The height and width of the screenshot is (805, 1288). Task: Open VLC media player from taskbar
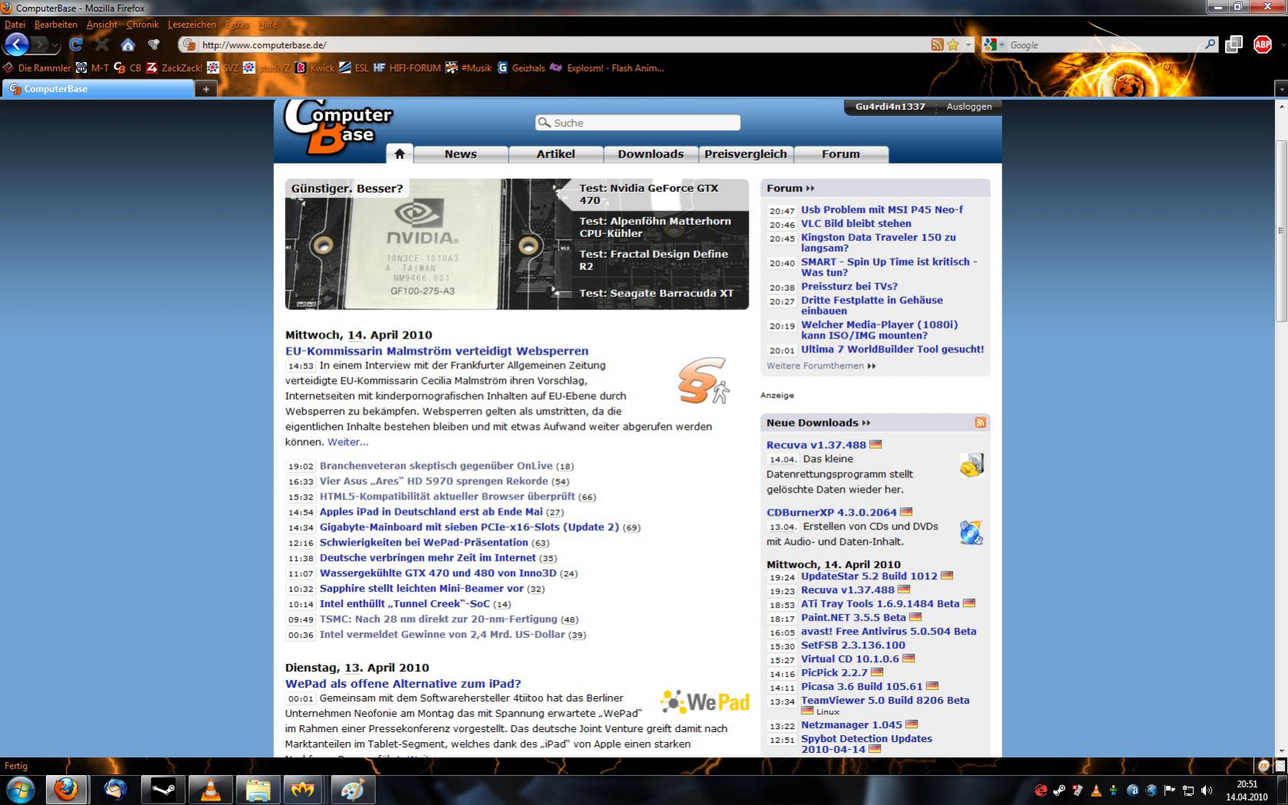210,789
